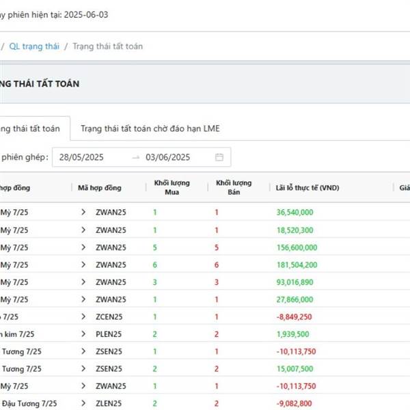The image size is (410, 410).
Task: Expand ZSEN25 row with profit 15,007,500
Action: coord(83,369)
